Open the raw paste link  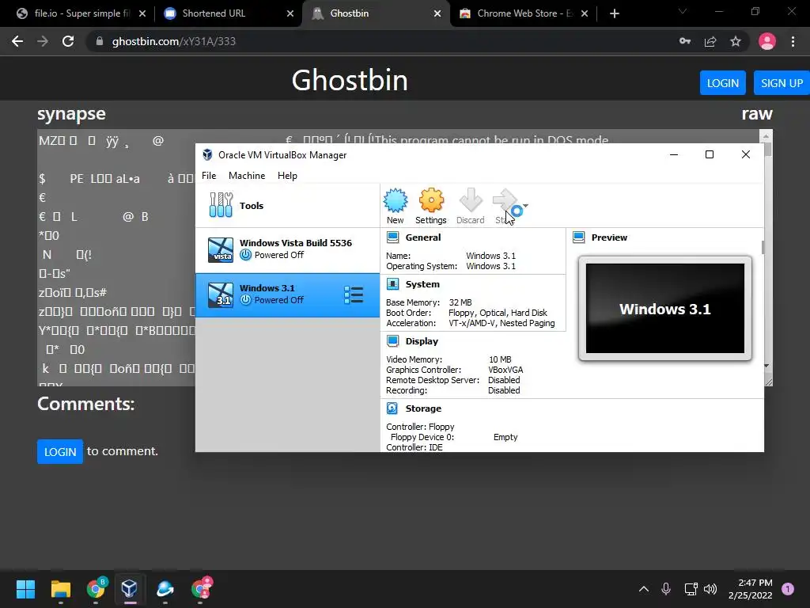[x=757, y=113]
